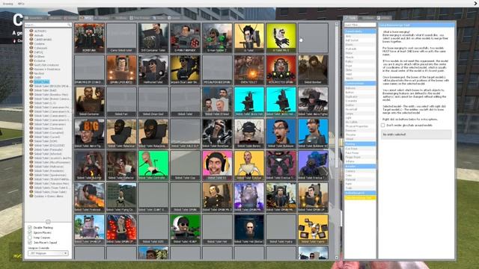Viewport: 479px width, 269px height.
Task: Toggle the Disable Thinking checkbox
Action: tap(30, 227)
